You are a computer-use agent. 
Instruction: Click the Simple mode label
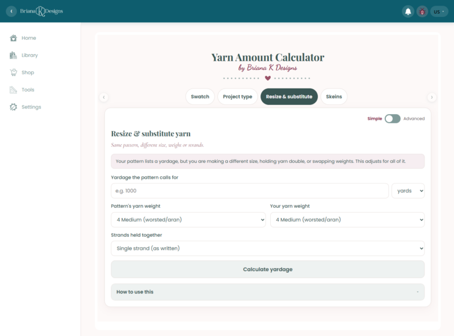[x=375, y=119]
